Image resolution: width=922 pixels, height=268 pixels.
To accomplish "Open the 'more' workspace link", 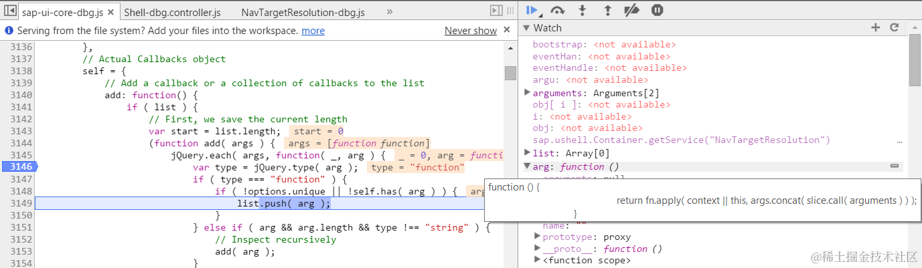I will pos(313,31).
